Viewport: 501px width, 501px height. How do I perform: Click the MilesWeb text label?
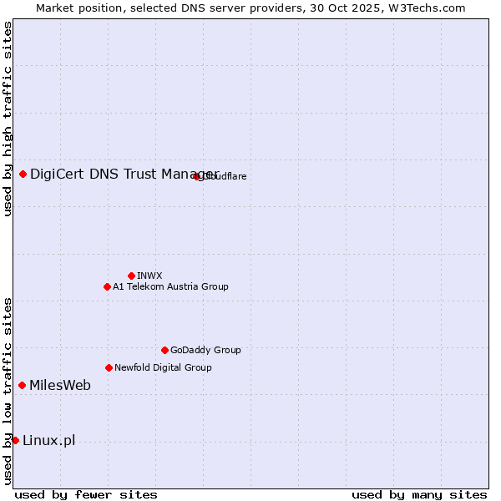click(x=60, y=385)
